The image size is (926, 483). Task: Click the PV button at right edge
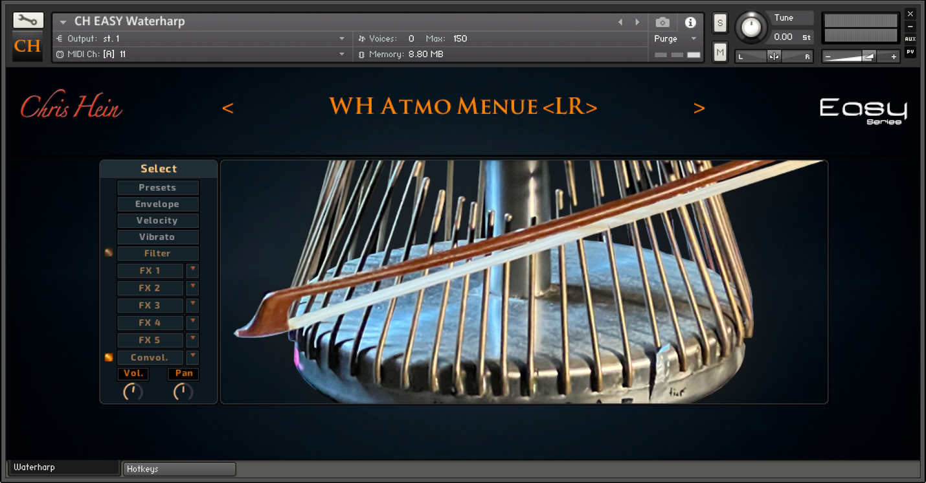tap(910, 52)
